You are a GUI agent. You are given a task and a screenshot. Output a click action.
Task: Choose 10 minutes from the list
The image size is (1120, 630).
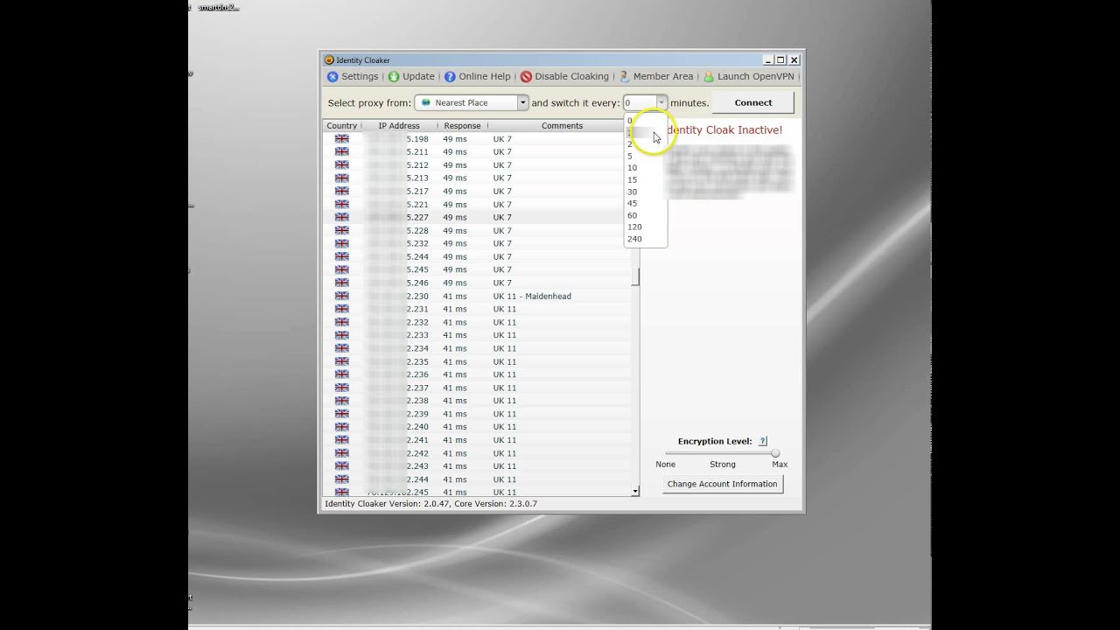(645, 168)
